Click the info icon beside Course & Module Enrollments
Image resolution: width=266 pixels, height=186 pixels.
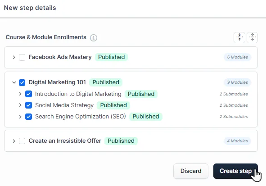point(94,38)
